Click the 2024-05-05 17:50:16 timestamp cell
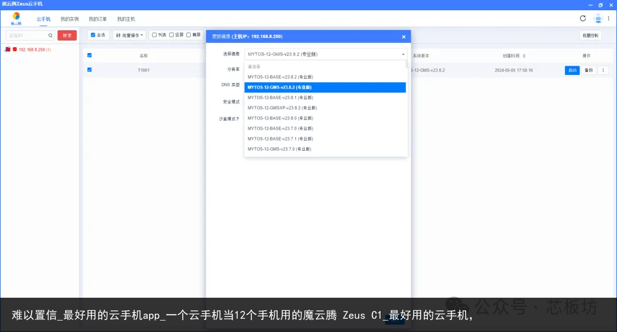Viewport: 617px width, 332px height. click(x=514, y=70)
